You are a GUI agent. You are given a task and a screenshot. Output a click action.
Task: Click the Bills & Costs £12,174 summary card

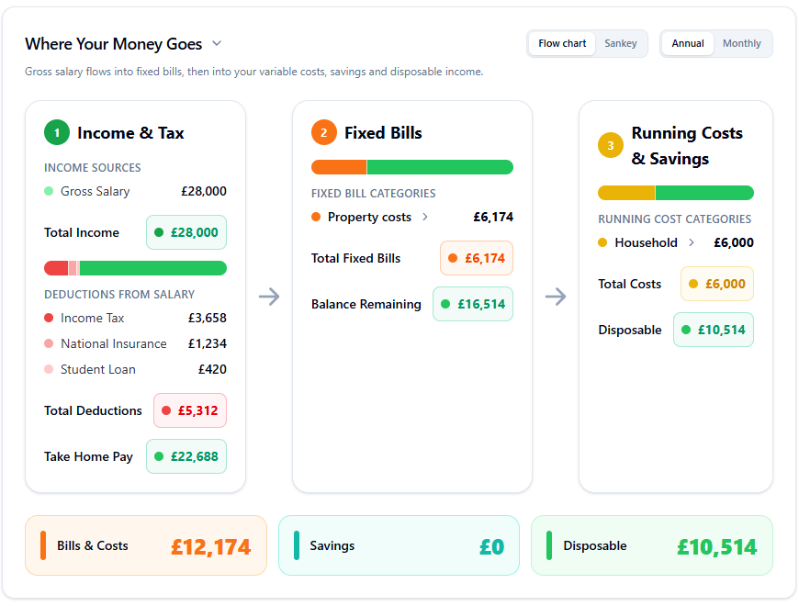[146, 546]
